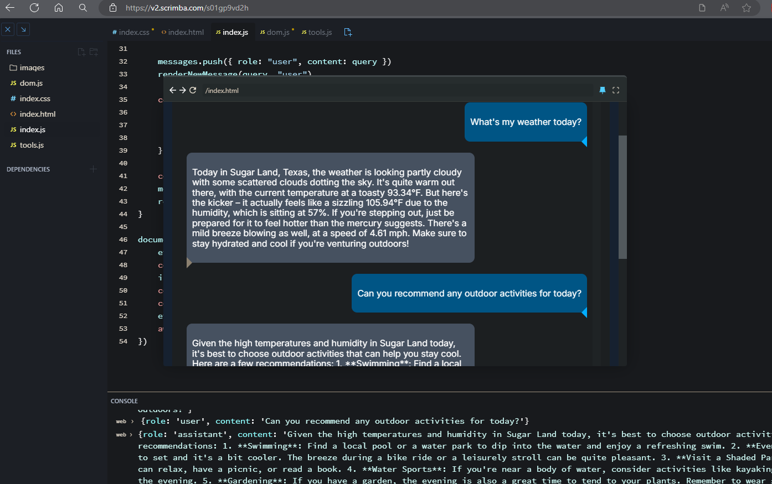The height and width of the screenshot is (484, 772).
Task: Expand preview to fullscreen
Action: click(615, 90)
